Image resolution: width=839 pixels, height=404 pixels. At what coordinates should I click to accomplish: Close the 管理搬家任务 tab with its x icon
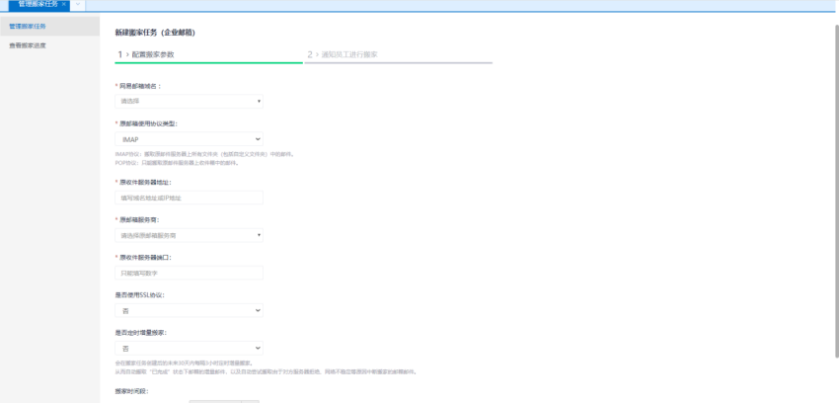click(64, 4)
